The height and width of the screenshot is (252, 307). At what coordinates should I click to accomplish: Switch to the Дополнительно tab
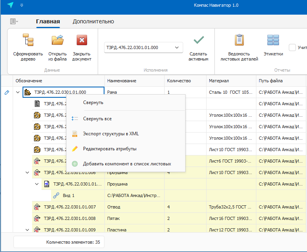pos(93,21)
